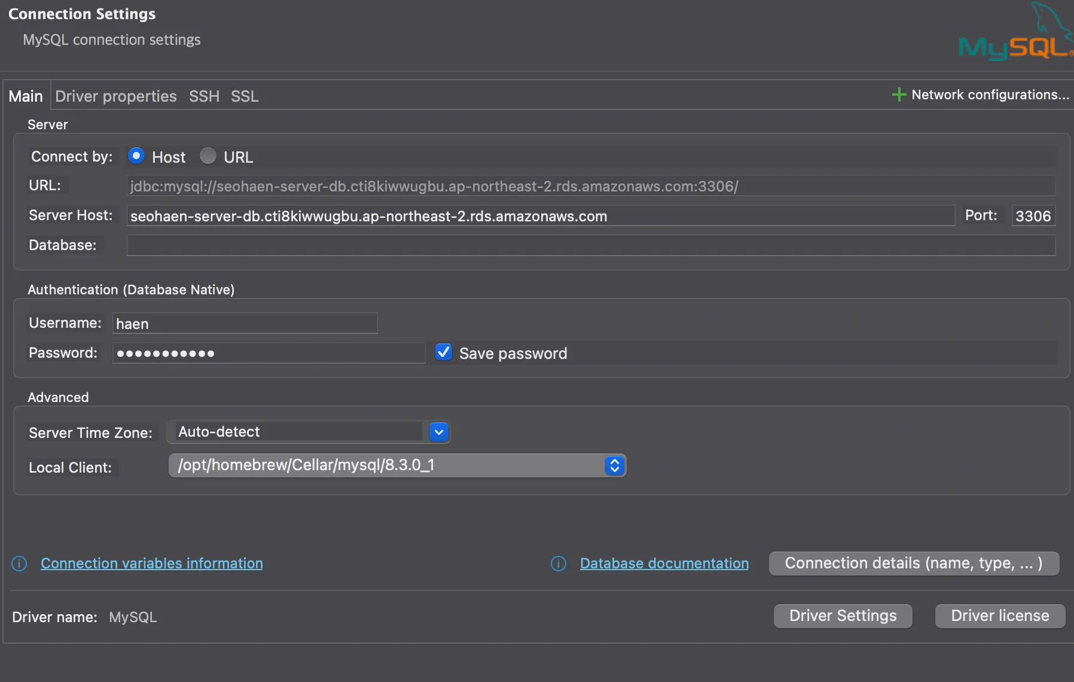Click the Username field containing haen
Image resolution: width=1074 pixels, height=682 pixels.
coord(245,323)
